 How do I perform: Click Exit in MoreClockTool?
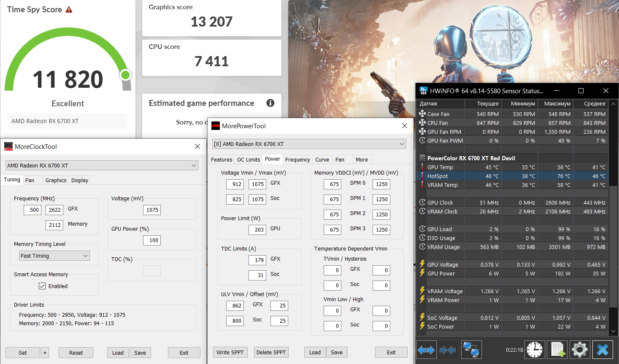[x=184, y=353]
